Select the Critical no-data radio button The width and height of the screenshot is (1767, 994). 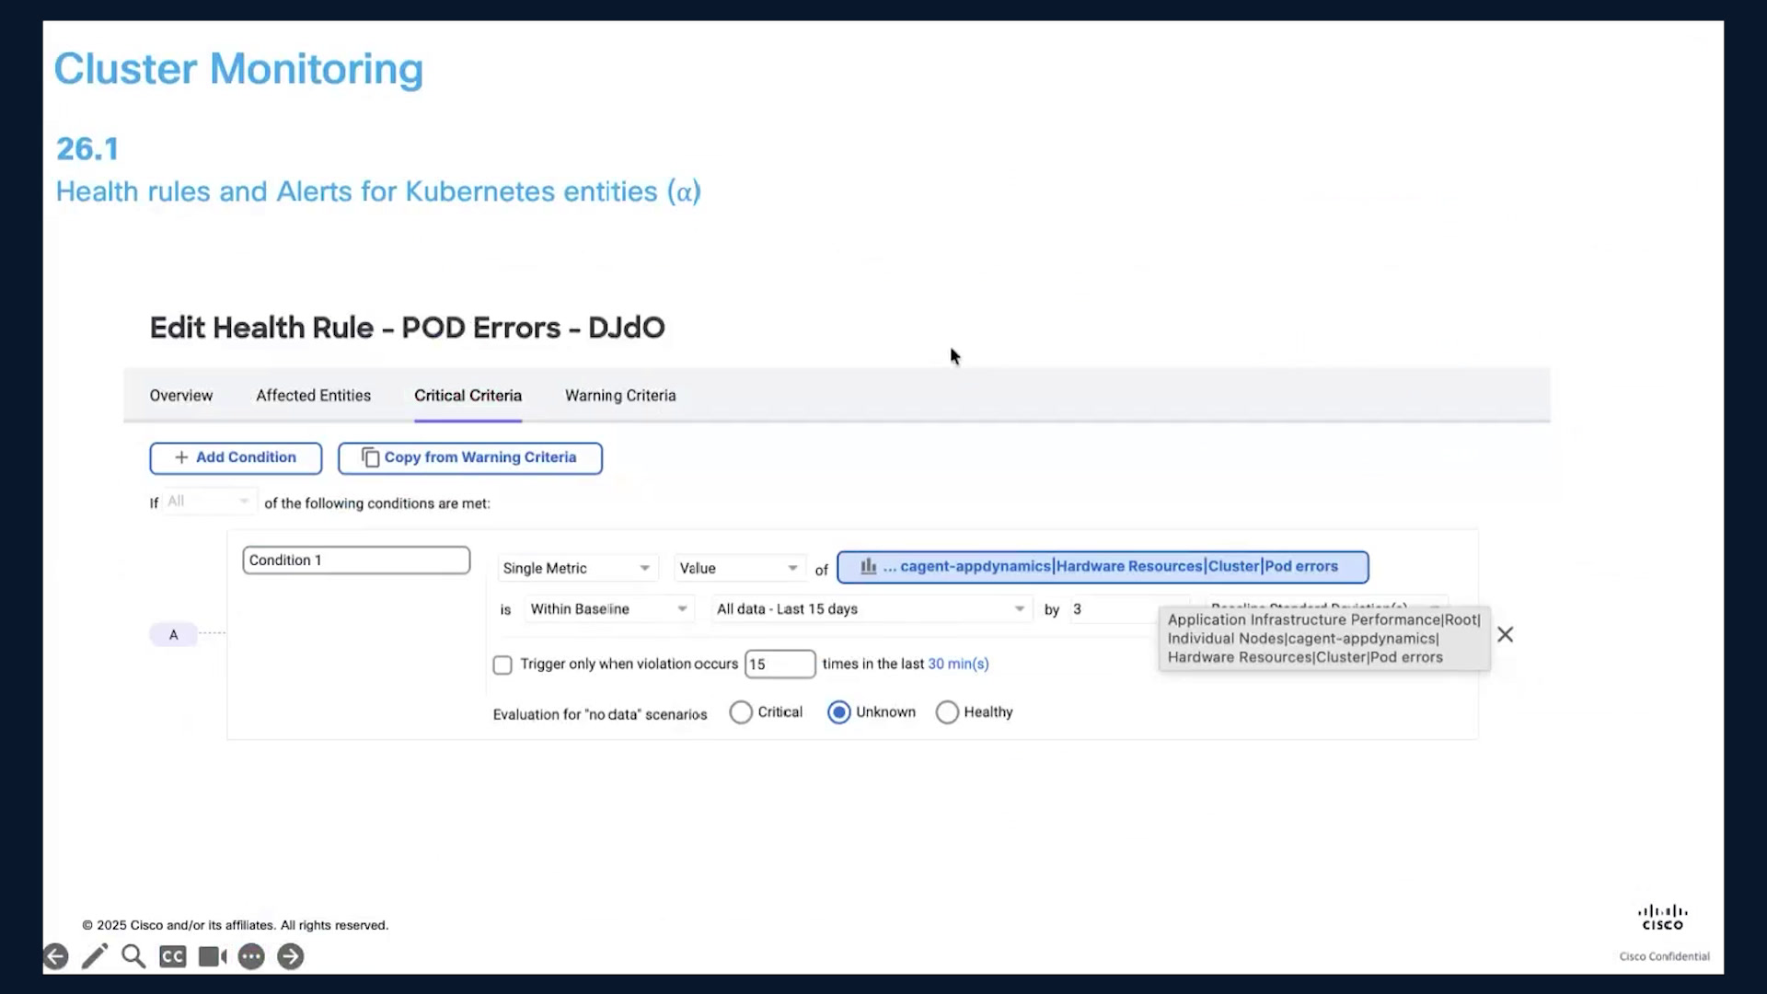pos(741,713)
